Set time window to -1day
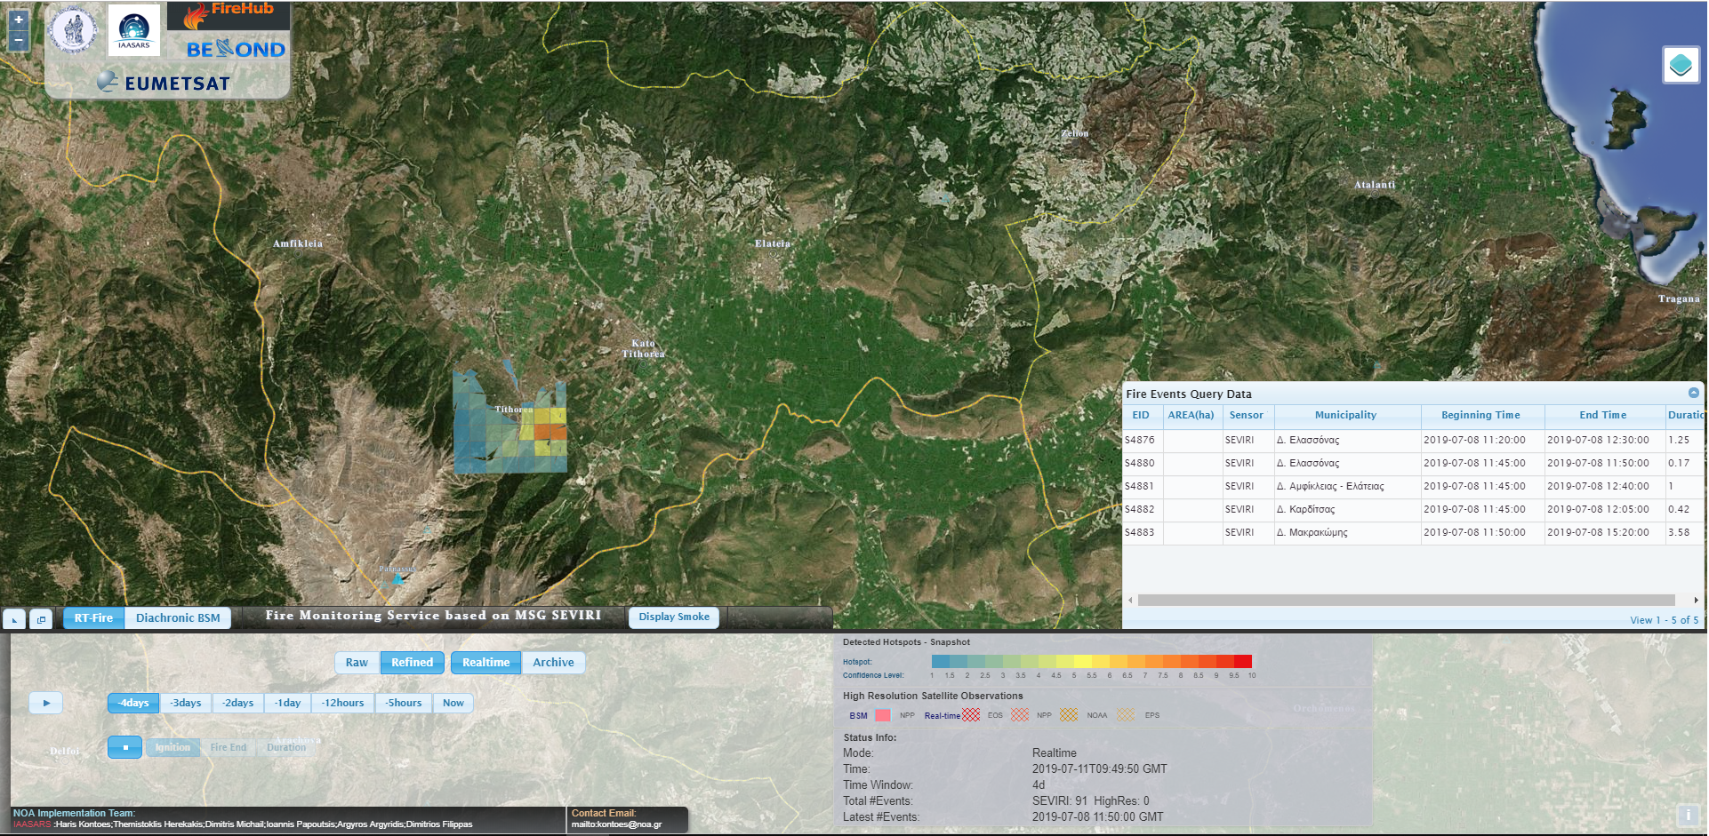This screenshot has width=1709, height=836. coord(288,703)
